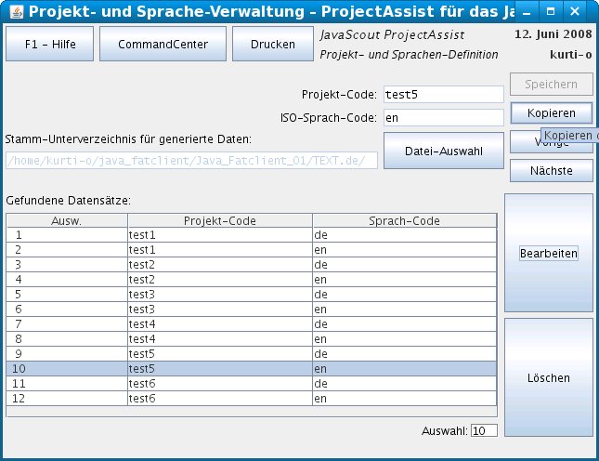Click into the ISO-Sprach-Code field
The image size is (599, 461).
(442, 118)
